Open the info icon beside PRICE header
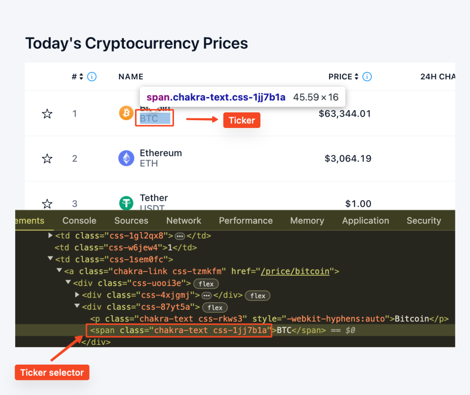Viewport: 470px width, 395px height. tap(367, 77)
